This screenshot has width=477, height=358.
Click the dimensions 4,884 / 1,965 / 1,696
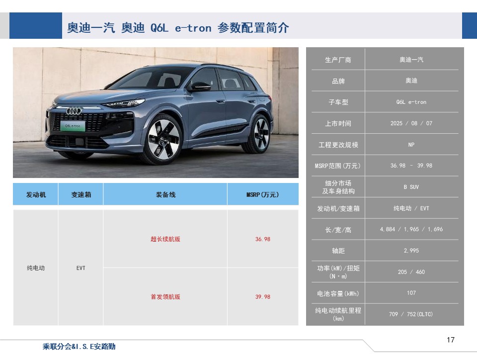[411, 229]
